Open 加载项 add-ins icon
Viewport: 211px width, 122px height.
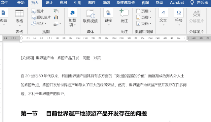(72, 13)
